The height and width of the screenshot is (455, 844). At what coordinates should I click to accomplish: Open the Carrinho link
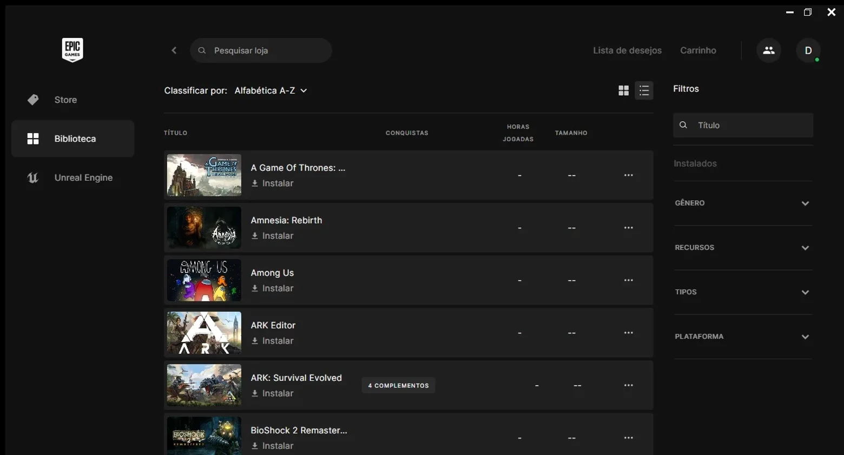[x=698, y=50]
